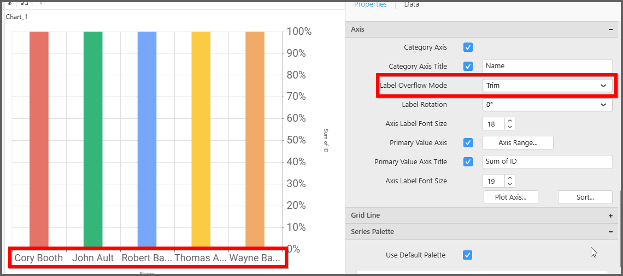Image resolution: width=623 pixels, height=276 pixels.
Task: Click the Axis Range... button
Action: [x=518, y=143]
